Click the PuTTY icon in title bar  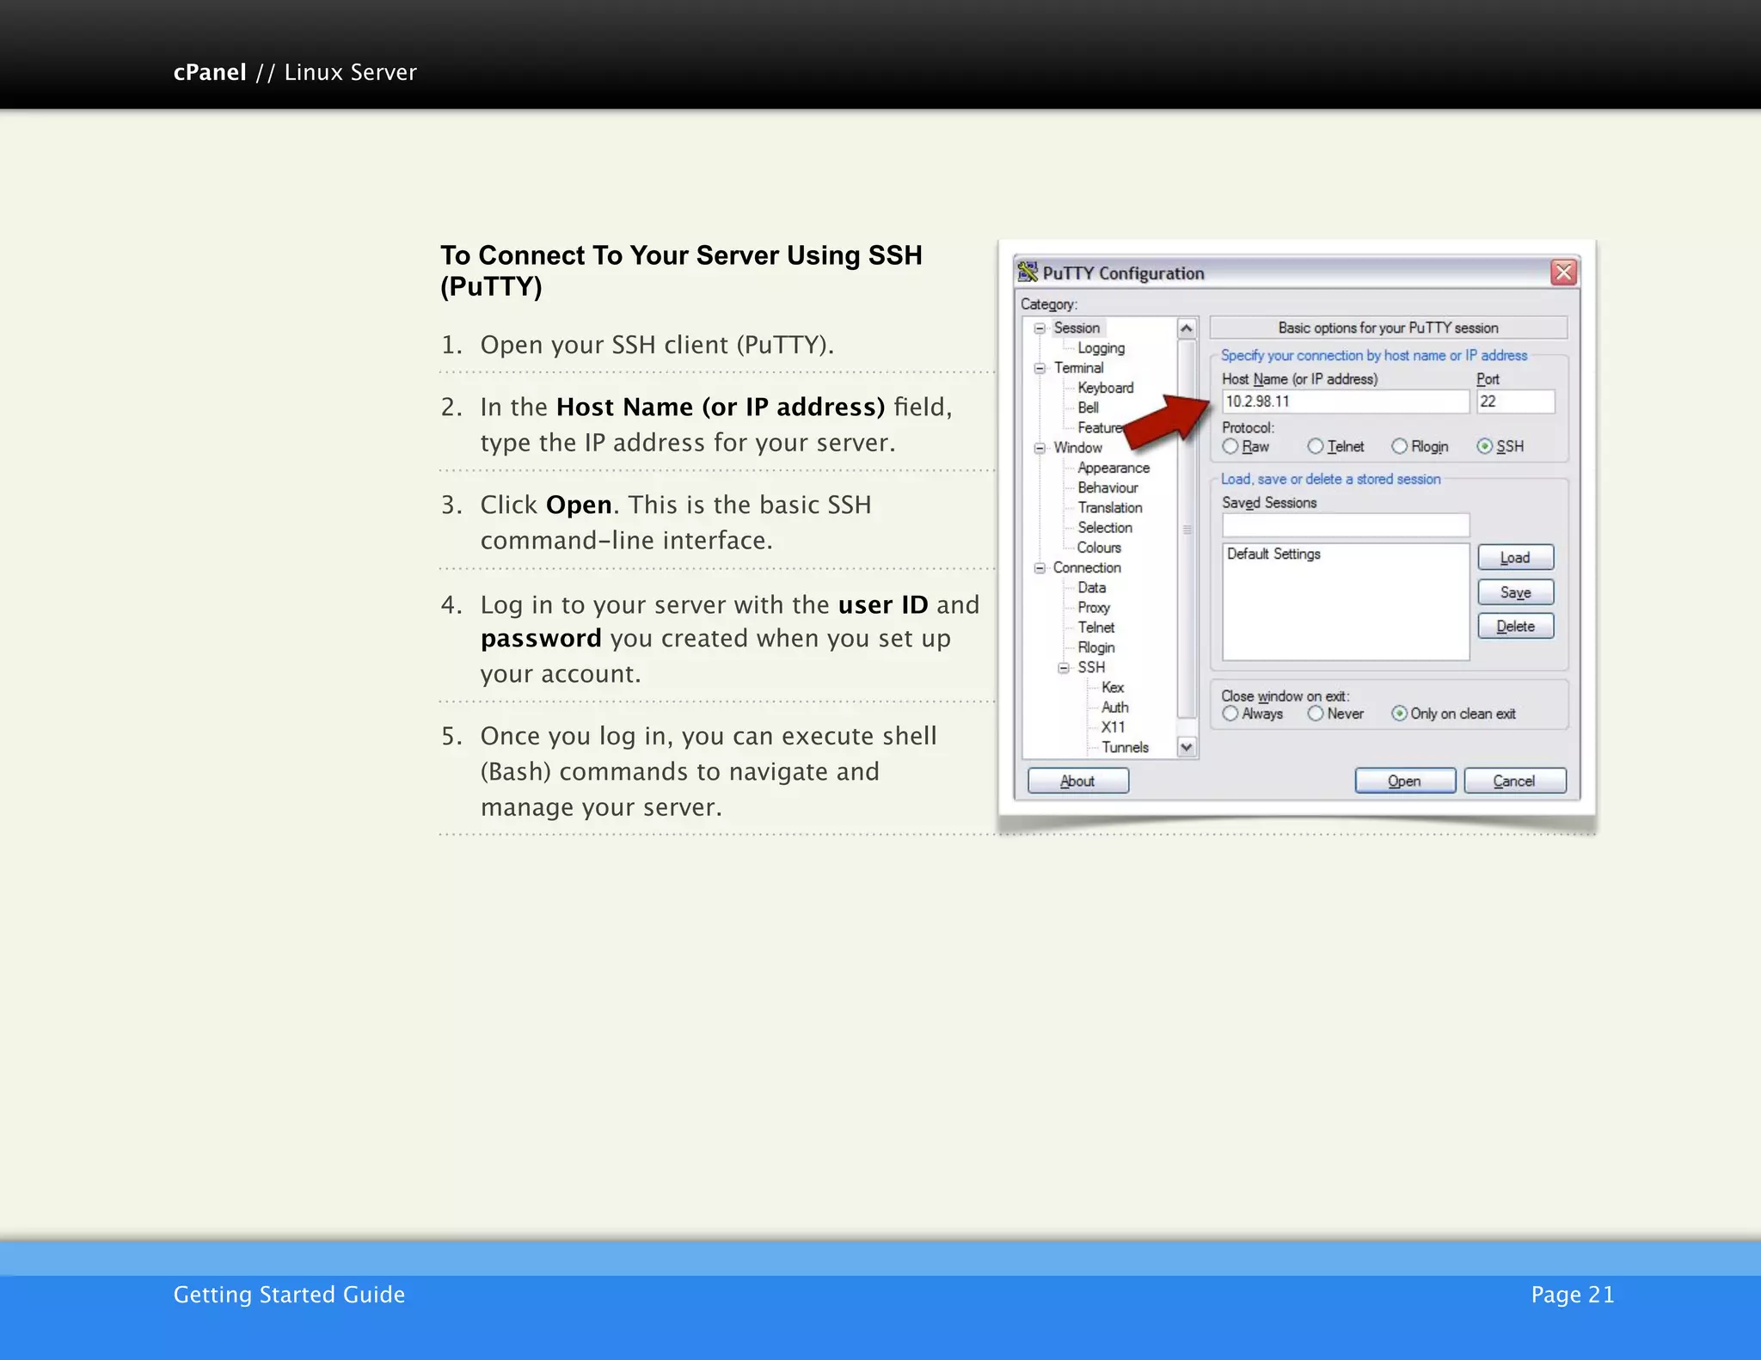coord(1028,273)
